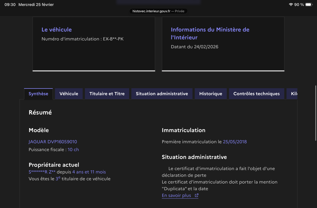317x208 pixels.
Task: Select the Synthèse tab
Action: (x=38, y=94)
